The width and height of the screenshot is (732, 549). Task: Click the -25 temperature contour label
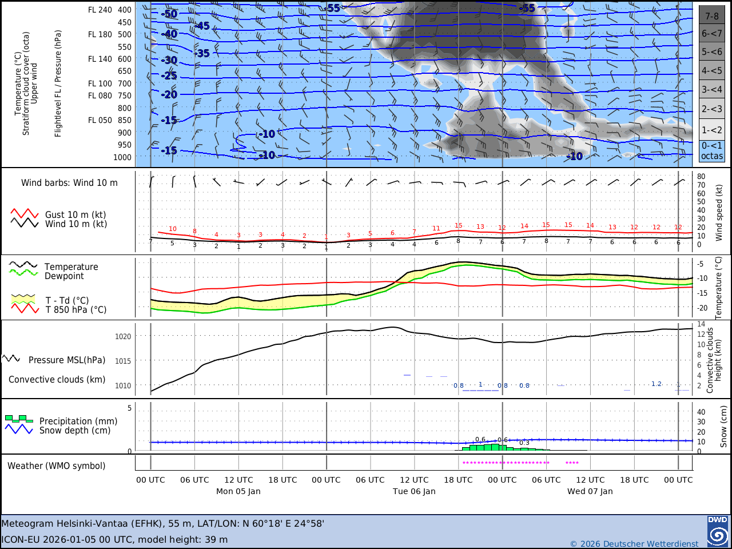169,75
